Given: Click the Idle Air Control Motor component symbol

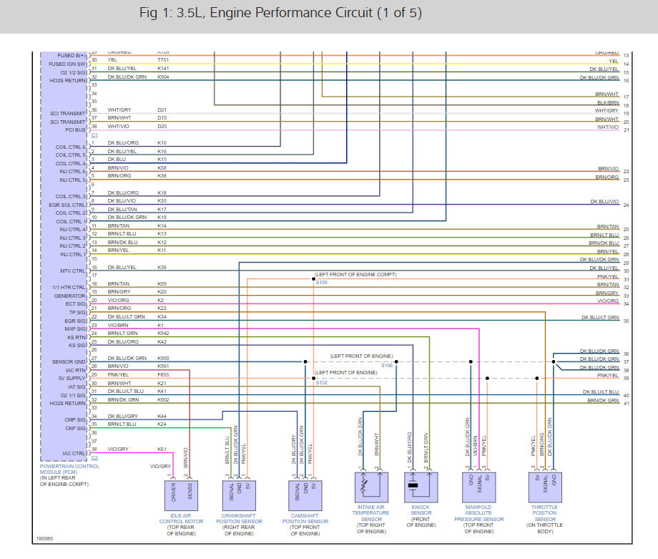Looking at the screenshot, I should click(181, 495).
